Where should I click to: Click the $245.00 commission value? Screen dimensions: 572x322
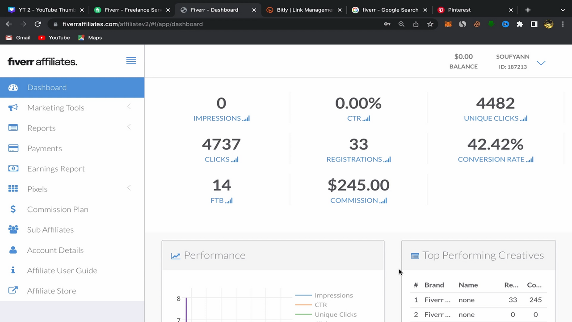pyautogui.click(x=358, y=185)
